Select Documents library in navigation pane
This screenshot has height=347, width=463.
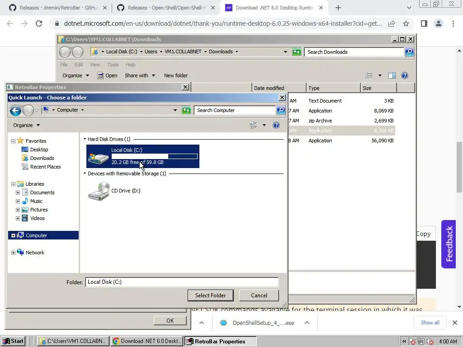pos(42,192)
